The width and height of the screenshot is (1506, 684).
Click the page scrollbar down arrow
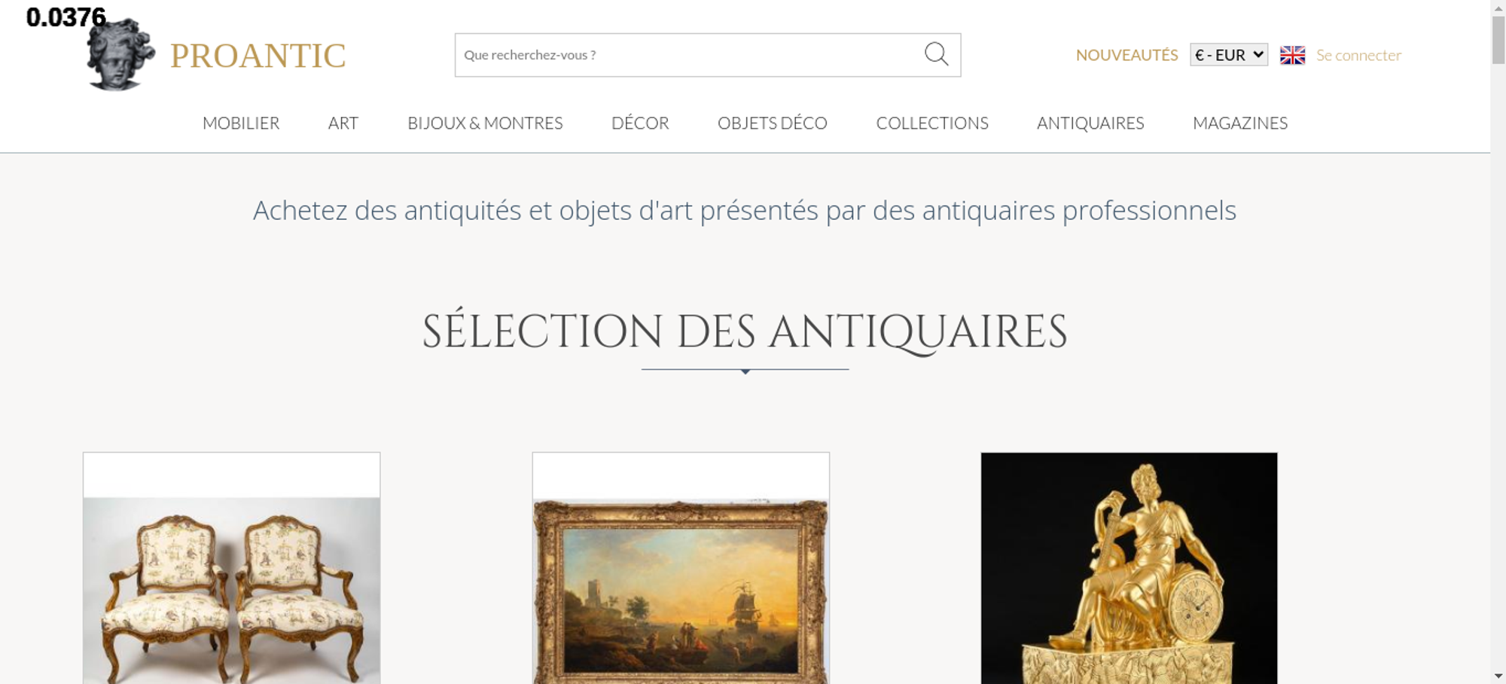coord(1498,676)
